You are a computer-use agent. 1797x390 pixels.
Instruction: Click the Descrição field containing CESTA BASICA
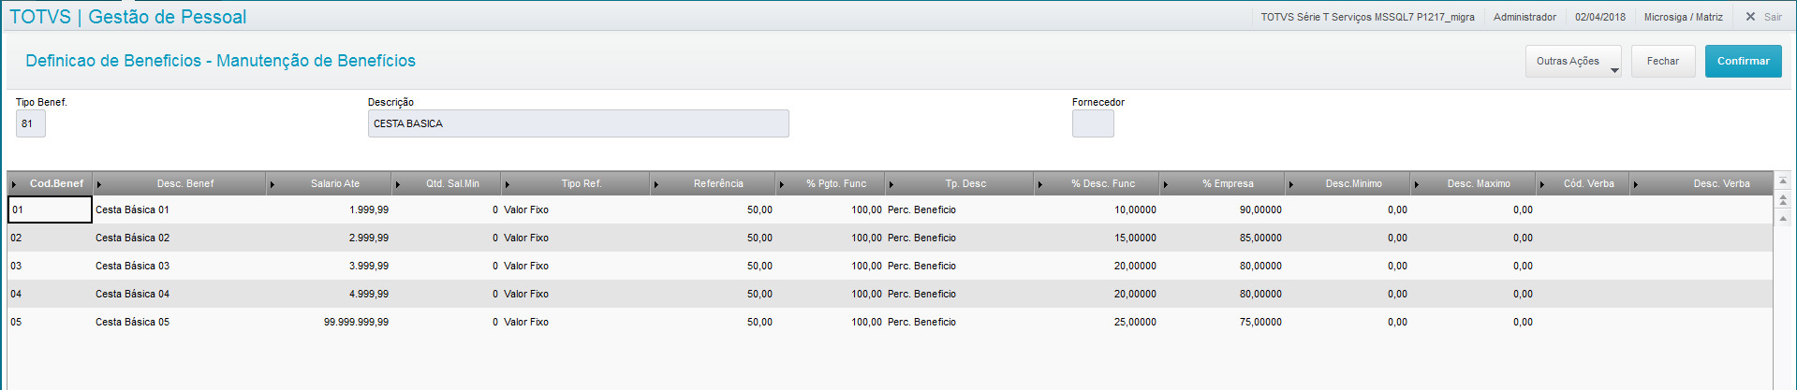[578, 123]
